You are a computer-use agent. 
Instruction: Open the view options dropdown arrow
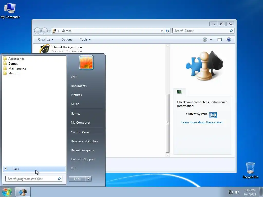click(211, 40)
